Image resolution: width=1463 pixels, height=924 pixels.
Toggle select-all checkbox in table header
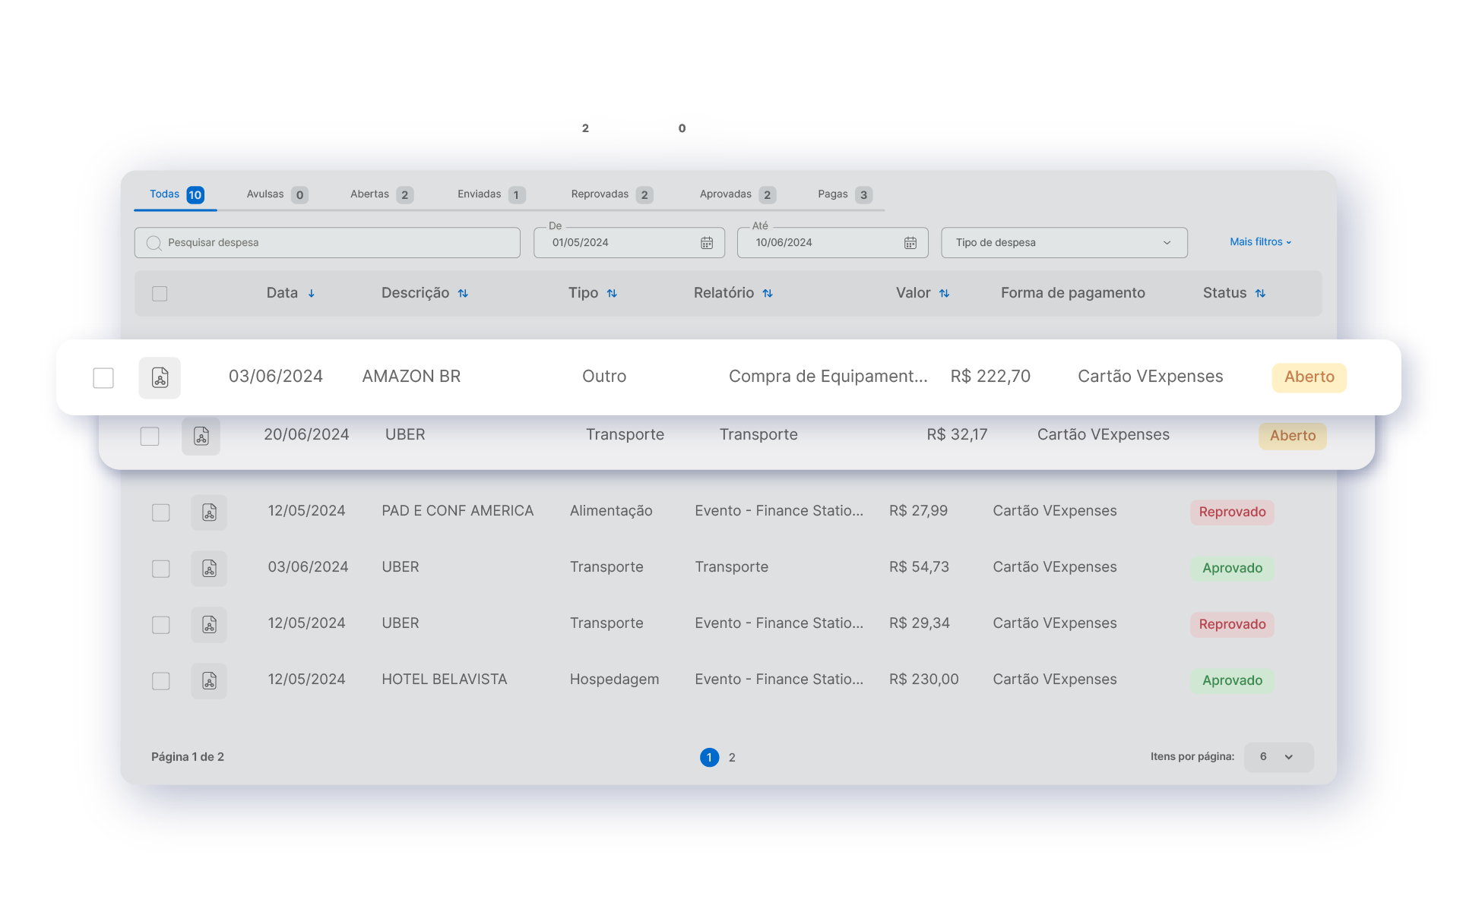click(x=160, y=294)
